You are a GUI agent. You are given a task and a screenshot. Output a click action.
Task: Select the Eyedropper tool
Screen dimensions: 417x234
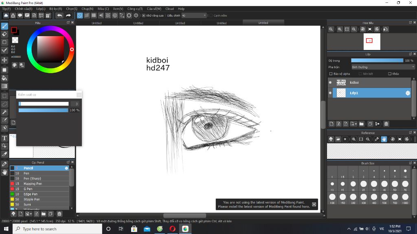[x=4, y=164]
